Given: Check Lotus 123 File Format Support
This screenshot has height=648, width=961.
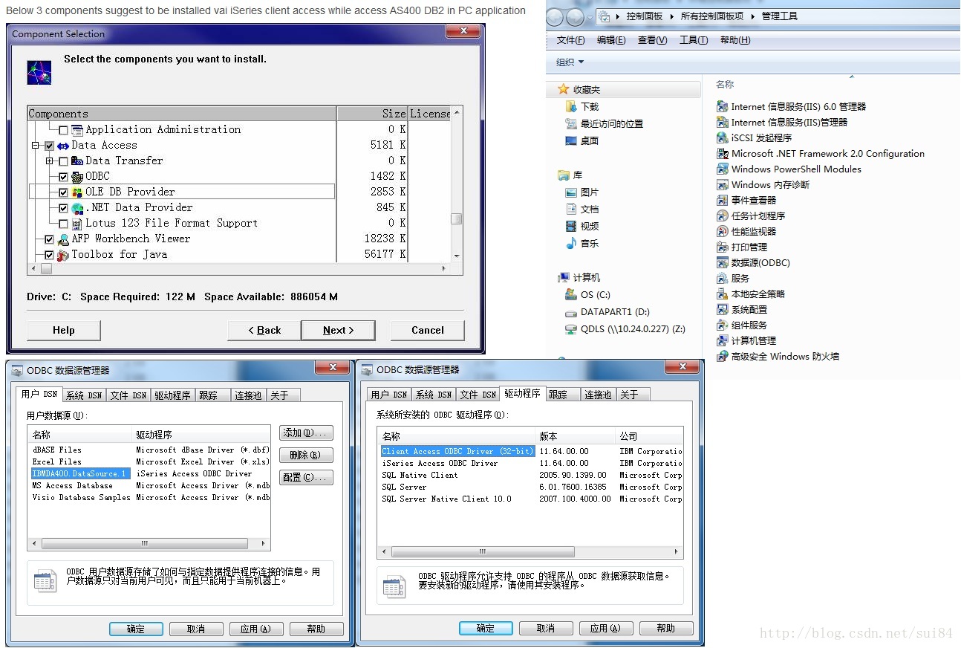Looking at the screenshot, I should pyautogui.click(x=63, y=224).
